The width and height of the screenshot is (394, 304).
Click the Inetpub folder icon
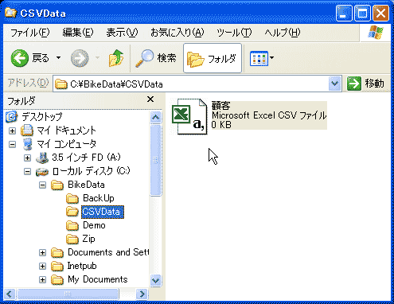click(x=57, y=266)
